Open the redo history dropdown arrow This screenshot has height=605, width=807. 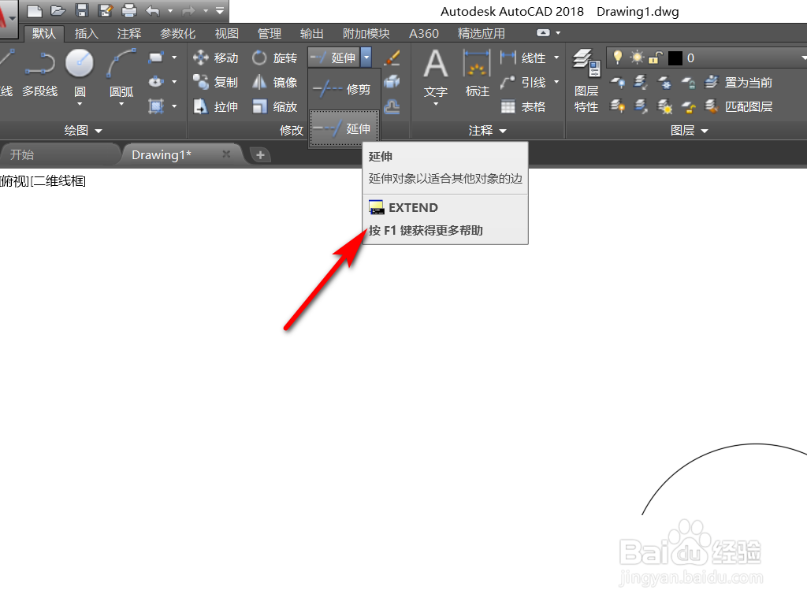pos(206,10)
